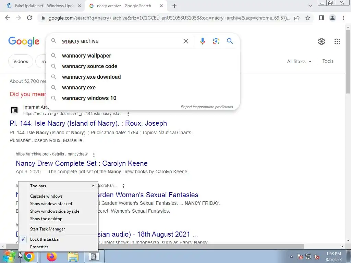Viewport: 351px width, 263px height.
Task: Open Nancy Drew Complete Set result
Action: coord(82,163)
